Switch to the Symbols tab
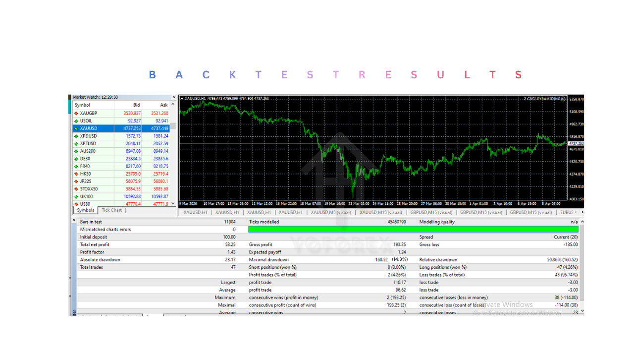This screenshot has width=634, height=357. tap(85, 210)
